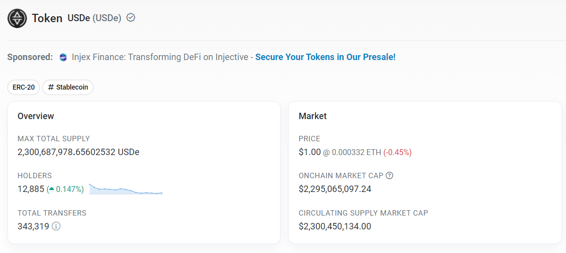
Task: Click the max total supply value
Action: tap(78, 152)
